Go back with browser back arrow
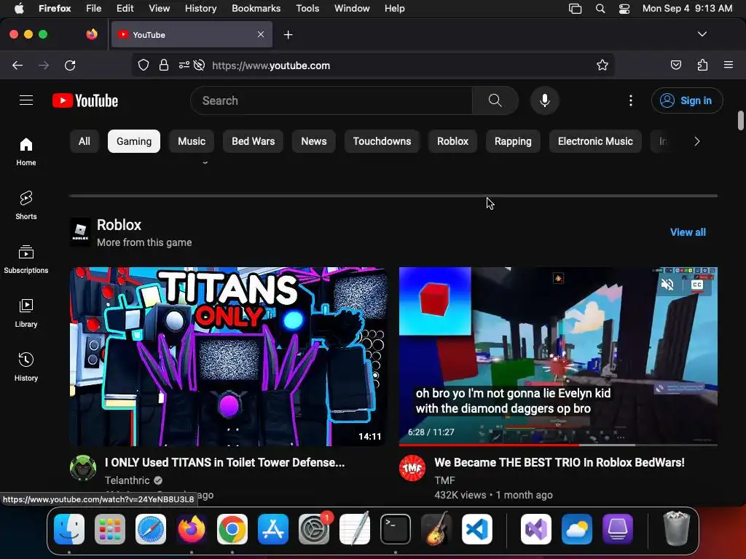 [x=17, y=65]
